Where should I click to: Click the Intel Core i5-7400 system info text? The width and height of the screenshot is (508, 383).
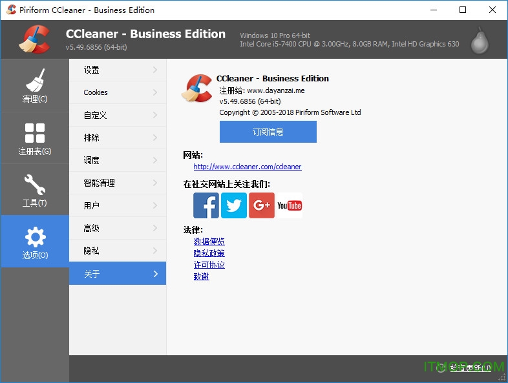pos(349,44)
